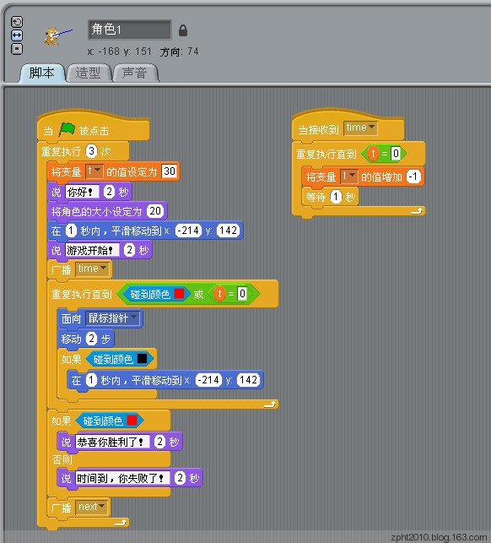Edit the sprite name field 角色1
This screenshot has width=491, height=543.
129,30
